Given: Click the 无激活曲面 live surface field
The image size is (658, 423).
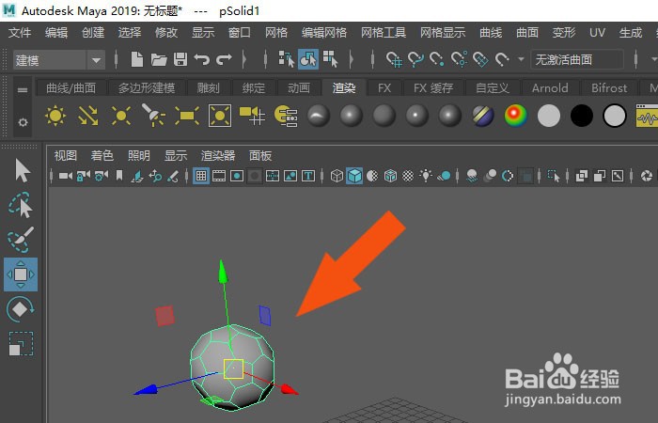Looking at the screenshot, I should tap(577, 60).
